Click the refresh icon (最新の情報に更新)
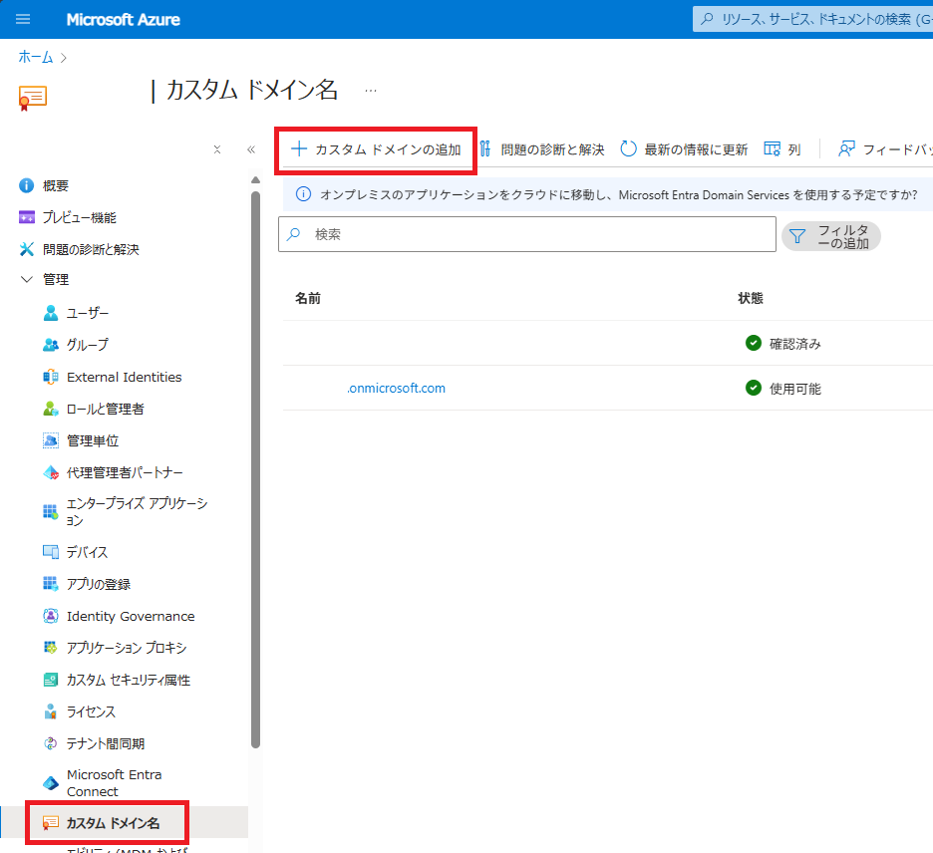The image size is (933, 853). click(x=628, y=149)
